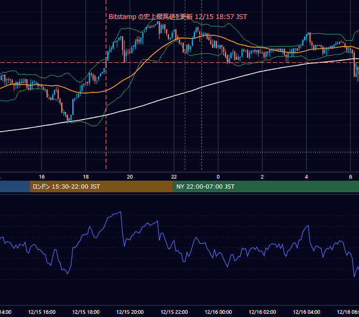Viewport: 359px width, 317px height.
Task: Click the 12/16 02:00 time label
Action: (x=262, y=312)
